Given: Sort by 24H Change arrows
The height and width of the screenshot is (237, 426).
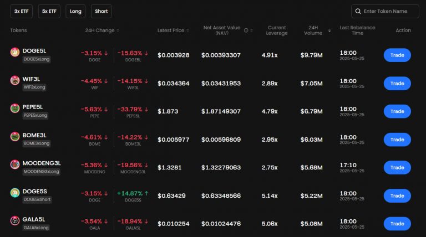Looking at the screenshot, I should point(118,30).
